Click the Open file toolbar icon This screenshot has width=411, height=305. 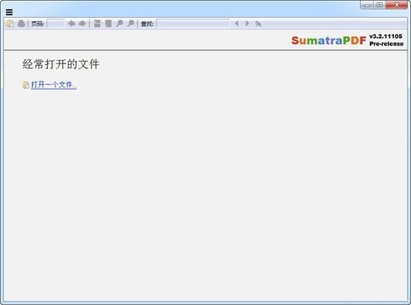coord(10,24)
